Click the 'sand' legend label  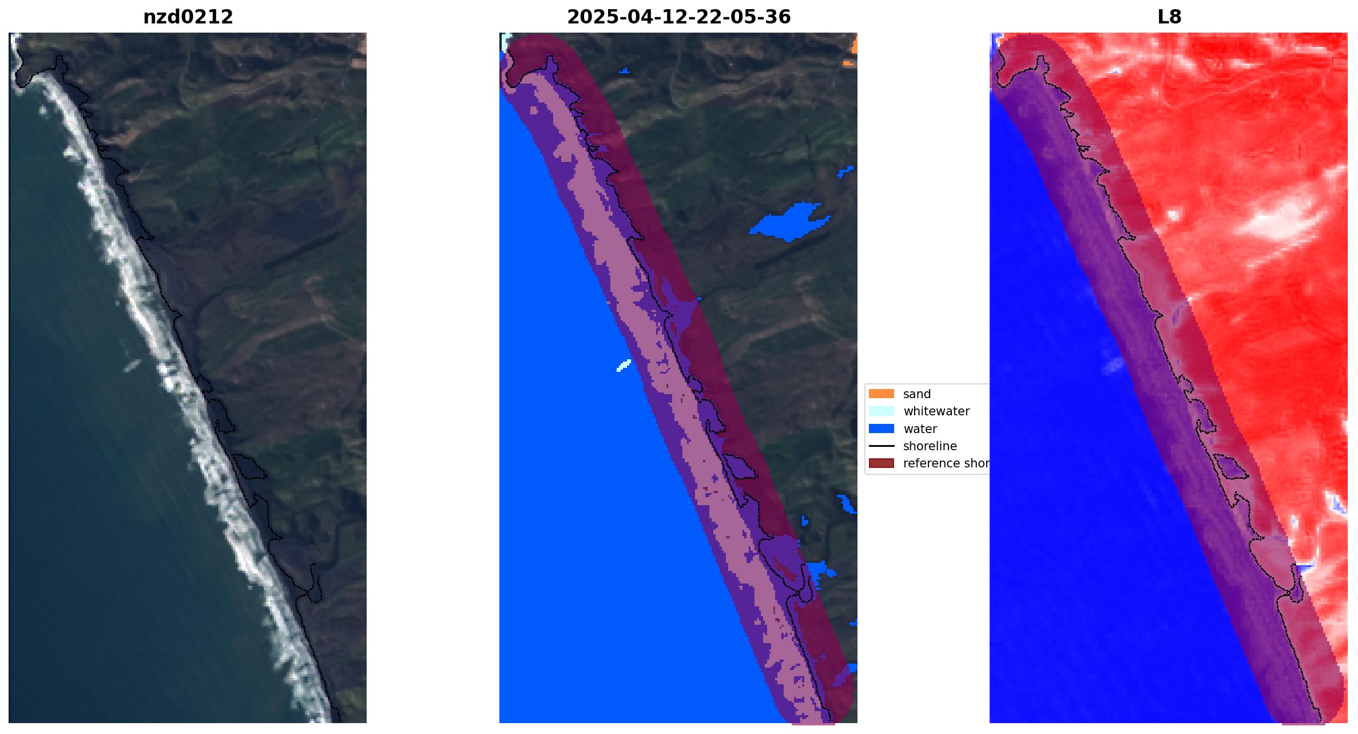[916, 394]
